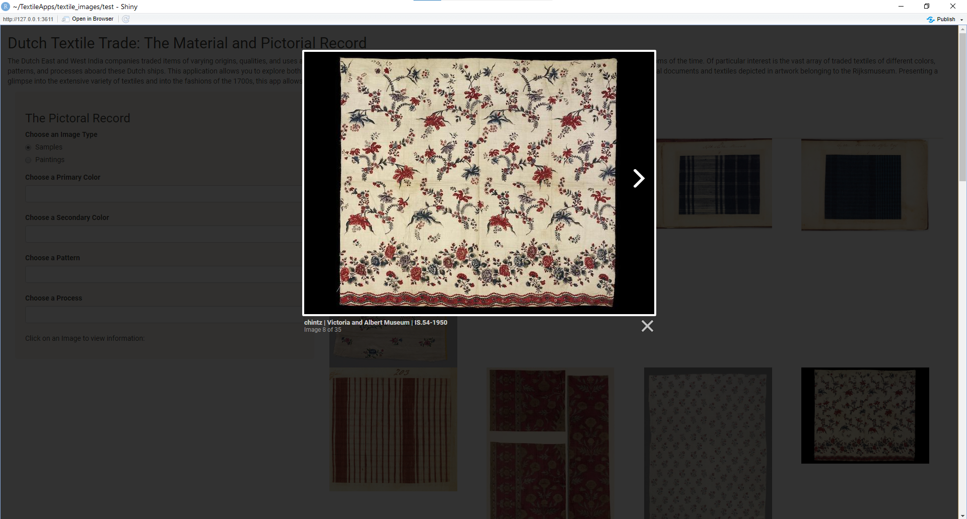Open the Choose a Secondary Color dropdown
Image resolution: width=967 pixels, height=519 pixels.
coord(164,234)
